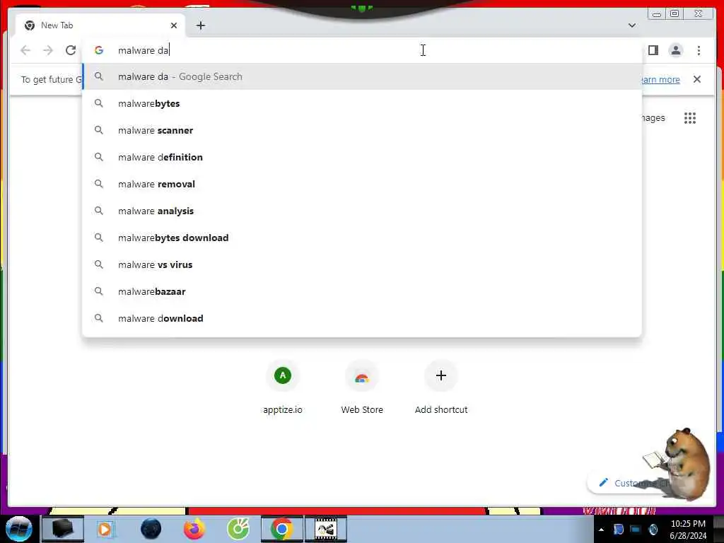Viewport: 724px width, 543px height.
Task: Choose the 'malware vs virus' suggestion
Action: coord(362,264)
